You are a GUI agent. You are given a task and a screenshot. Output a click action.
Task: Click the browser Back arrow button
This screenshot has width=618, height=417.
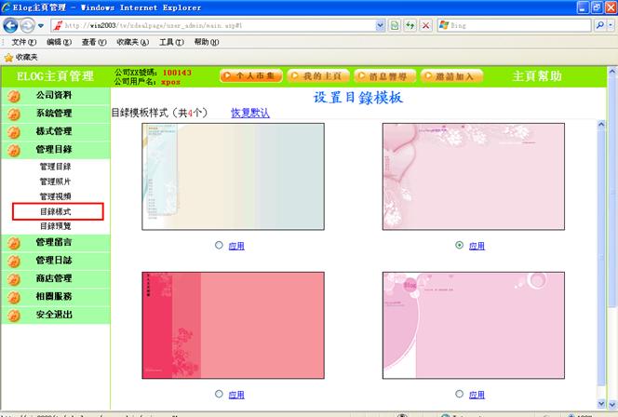click(13, 25)
